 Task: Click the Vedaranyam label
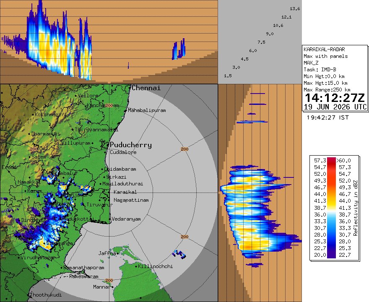coord(126,219)
